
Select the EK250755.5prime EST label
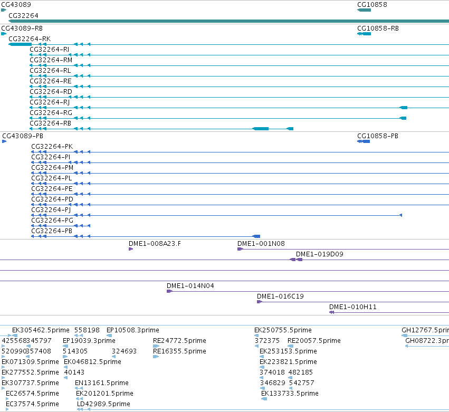coord(283,330)
